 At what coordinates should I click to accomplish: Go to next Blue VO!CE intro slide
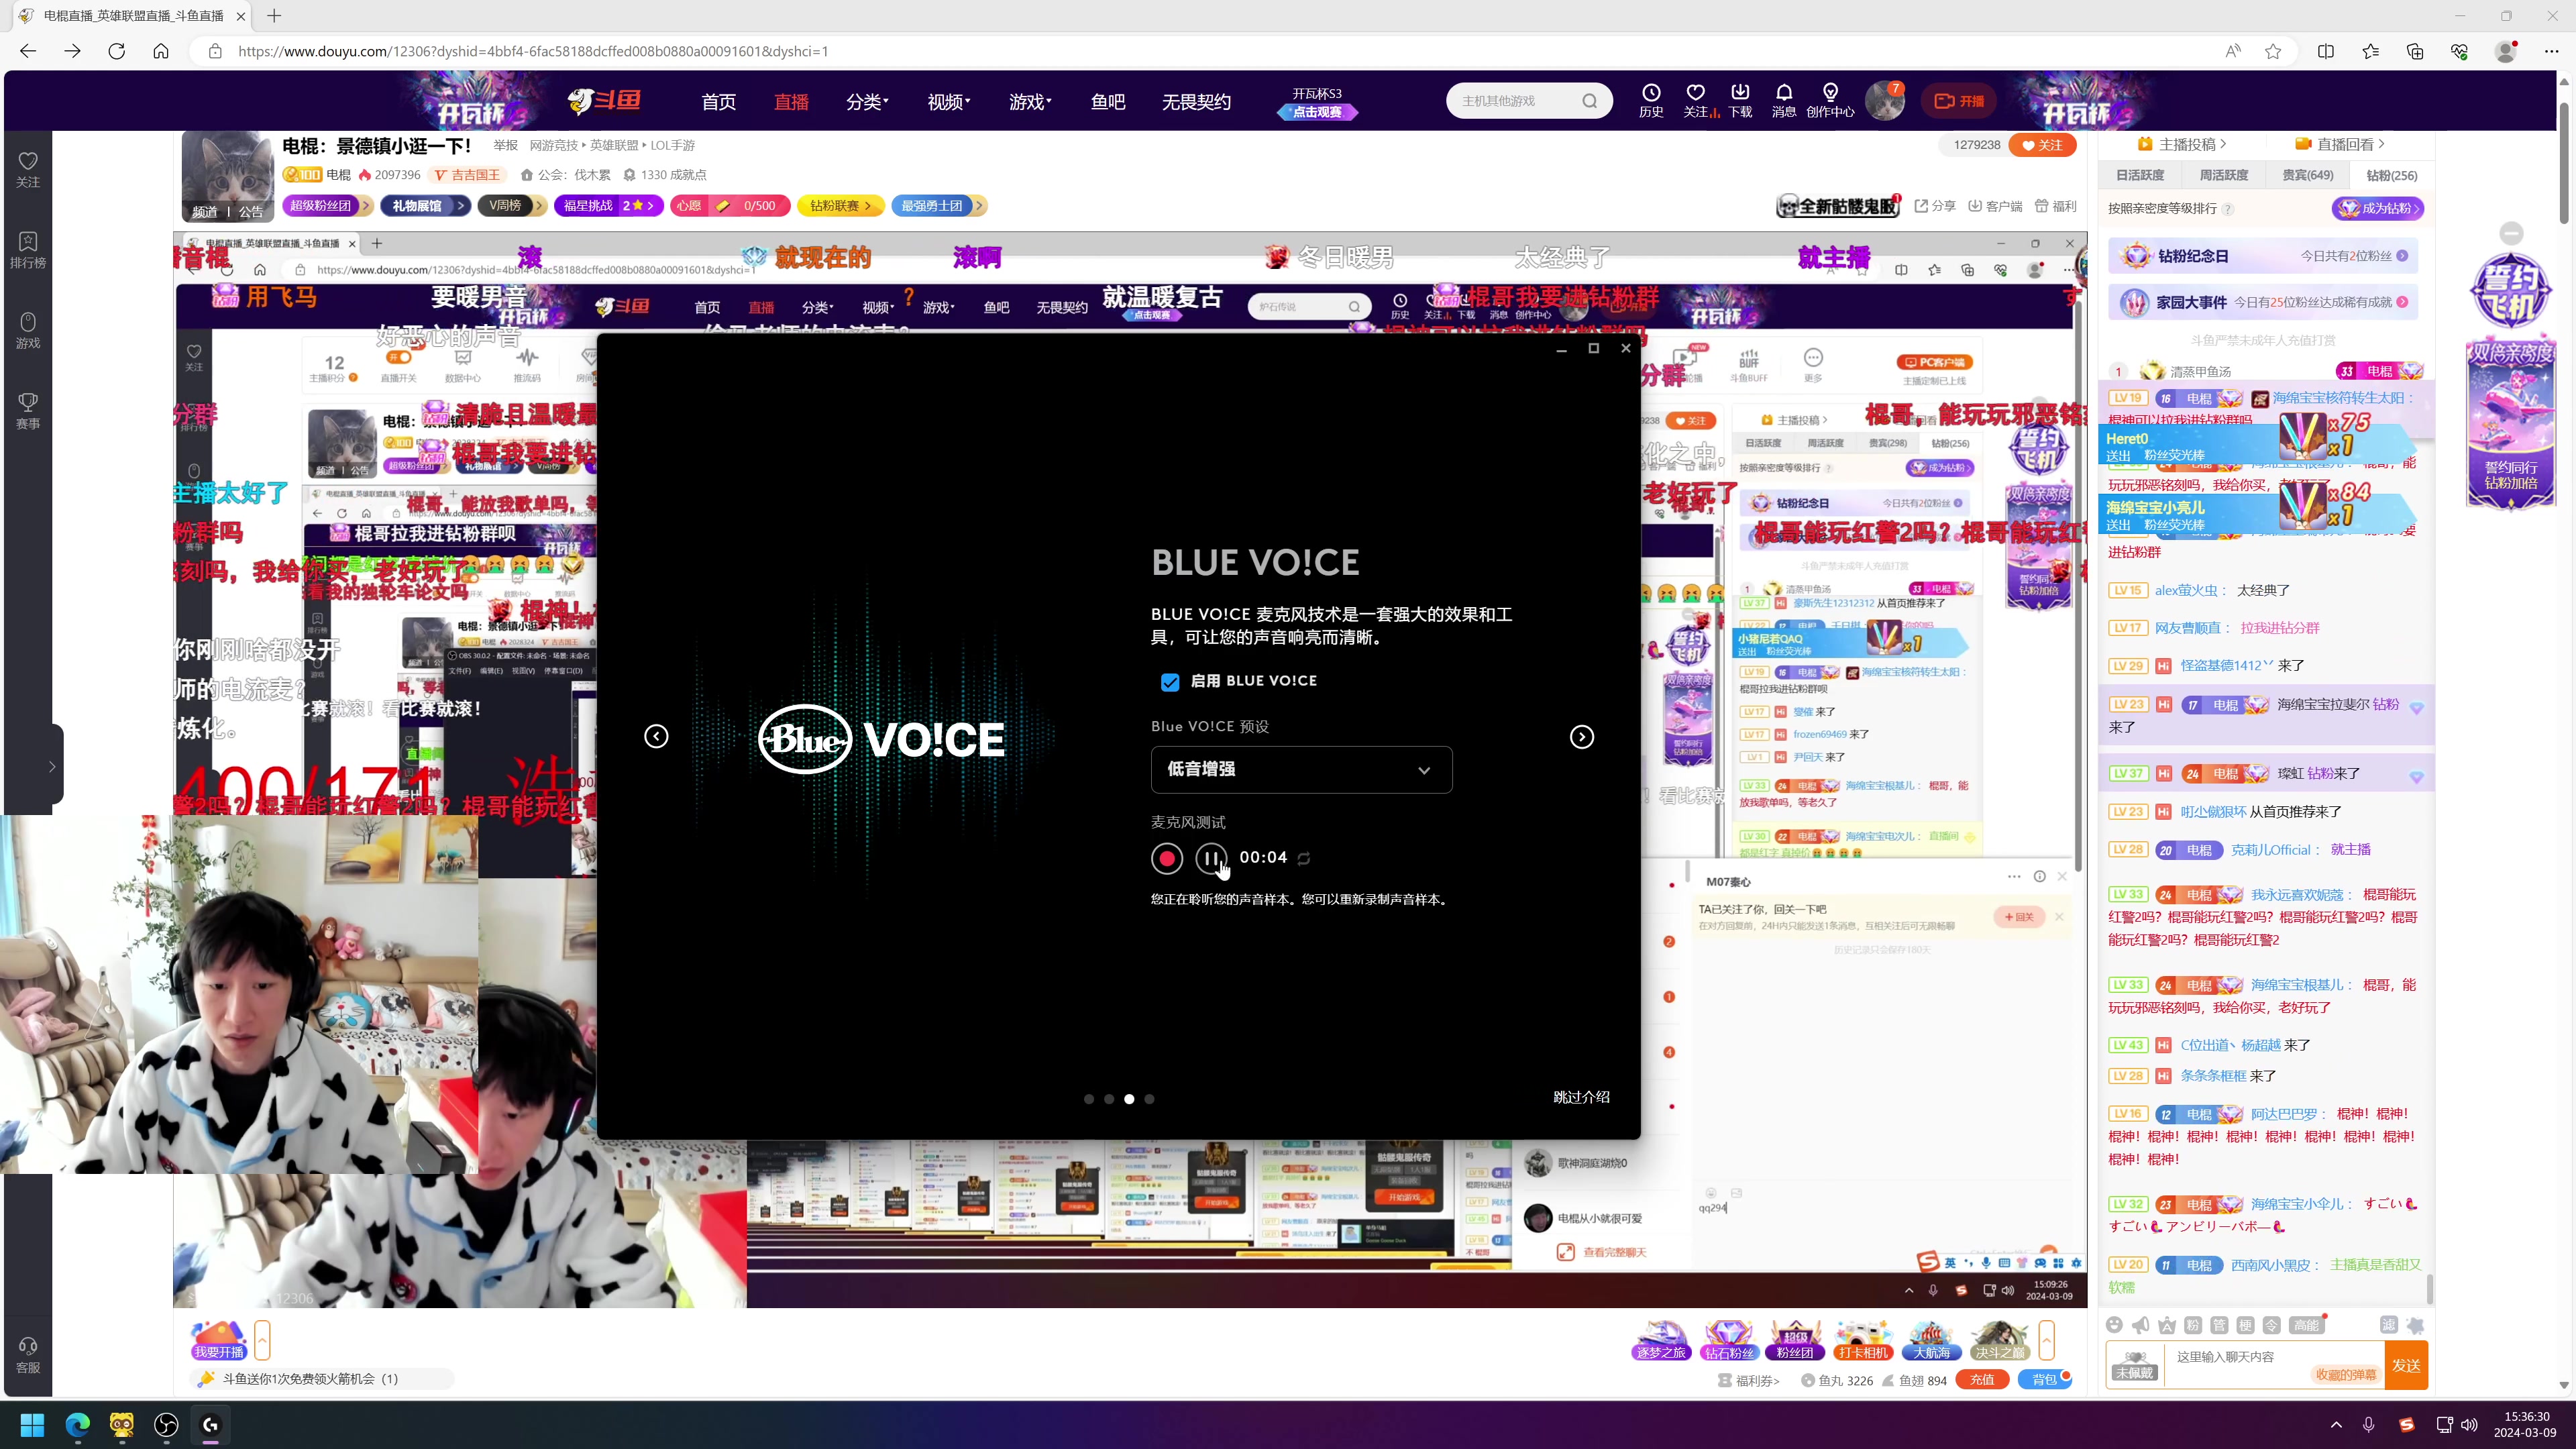tap(1582, 737)
